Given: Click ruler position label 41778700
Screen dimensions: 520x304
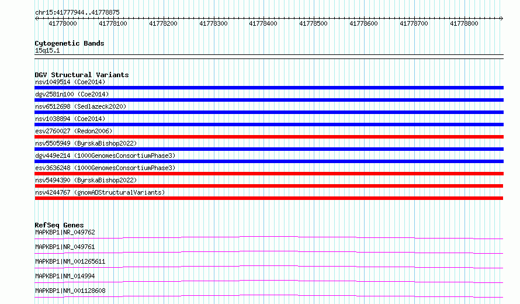Looking at the screenshot, I should click(x=414, y=23).
